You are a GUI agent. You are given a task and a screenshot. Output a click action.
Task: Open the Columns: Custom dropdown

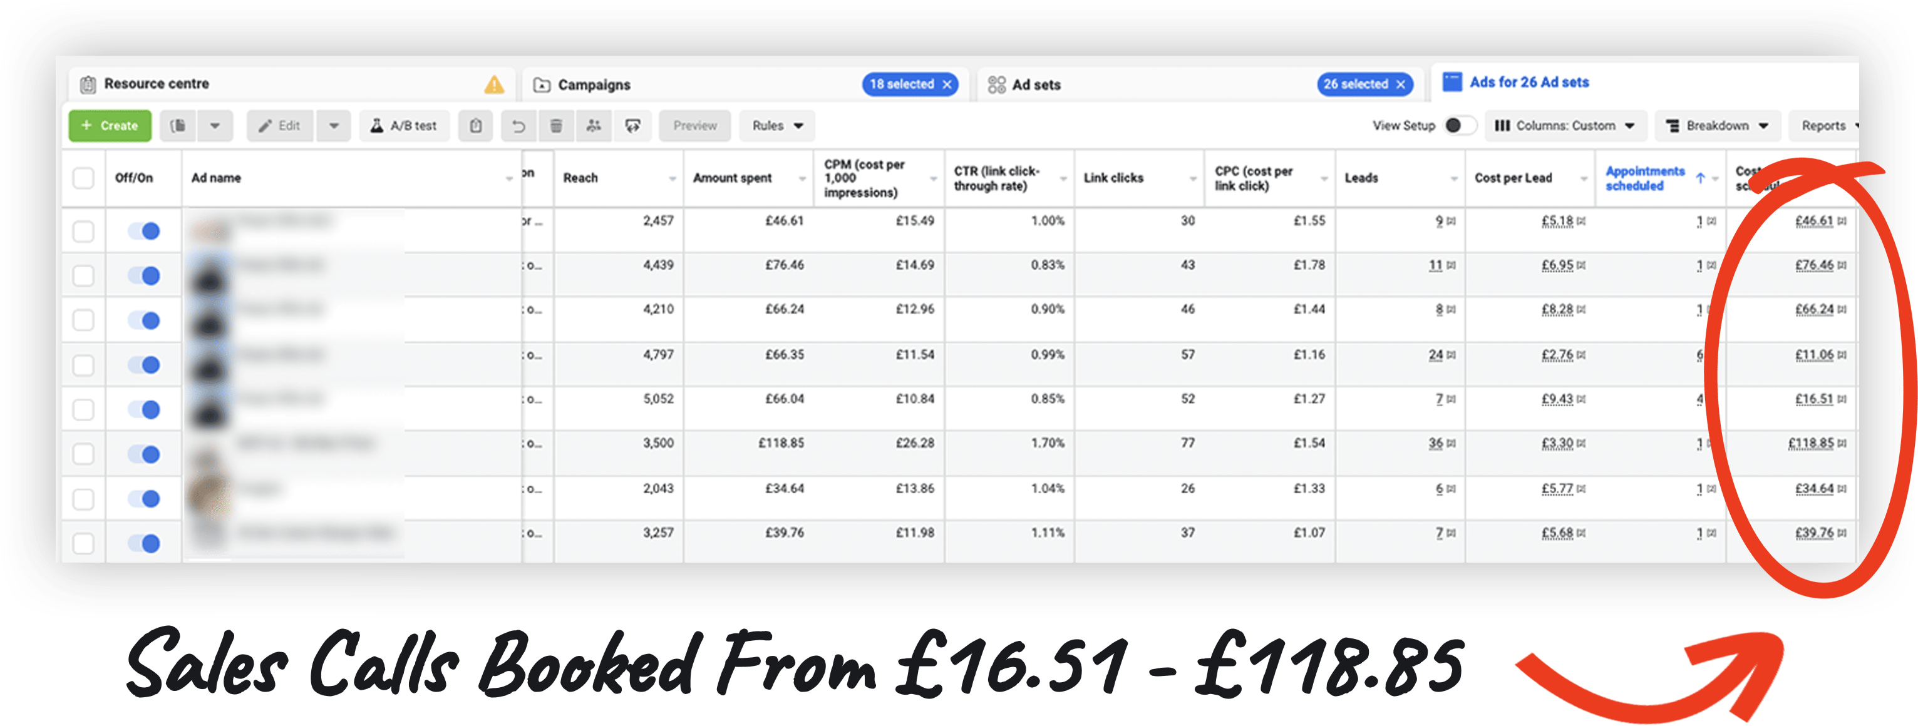coord(1565,126)
